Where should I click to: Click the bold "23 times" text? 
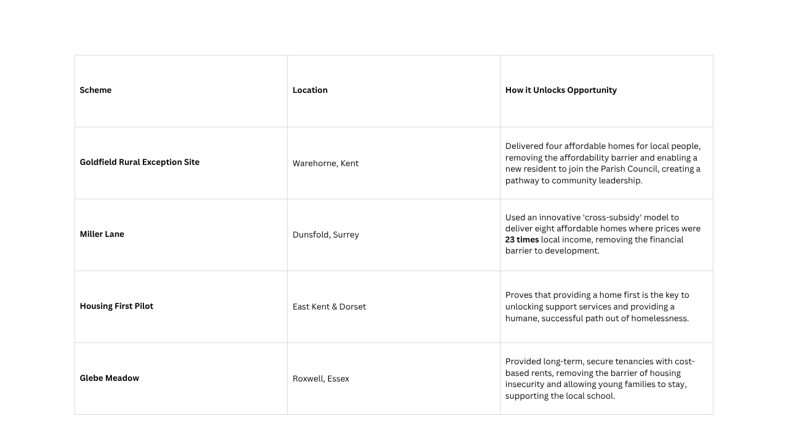tap(522, 240)
